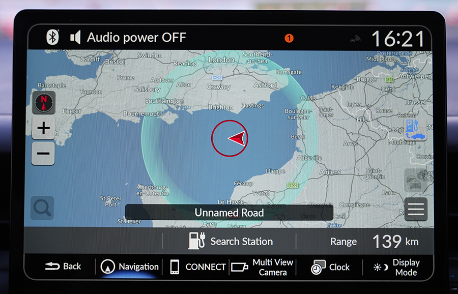Open the map search magnifier
458x294 pixels.
[x=42, y=208]
